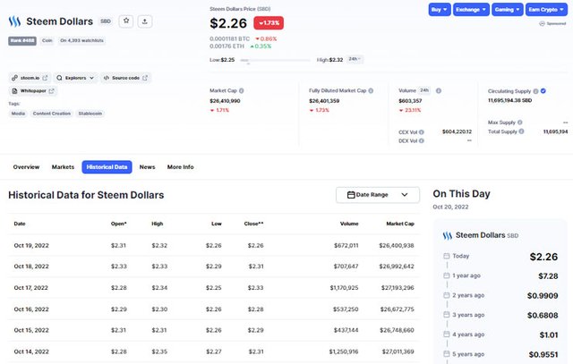Click calendar icon next to 1 year ago
Screen dimensions: 573x364
click(x=447, y=275)
